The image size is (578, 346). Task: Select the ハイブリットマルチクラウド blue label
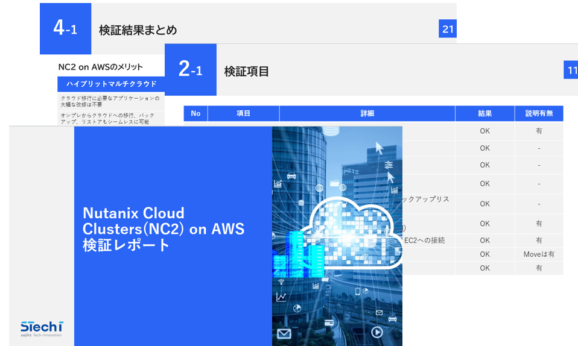pos(111,84)
